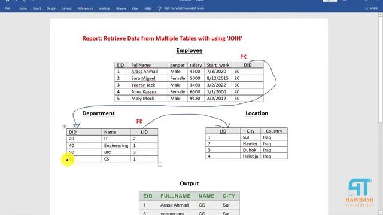383x215 pixels.
Task: Click the 'NAME' header in Output table
Action: (x=206, y=196)
